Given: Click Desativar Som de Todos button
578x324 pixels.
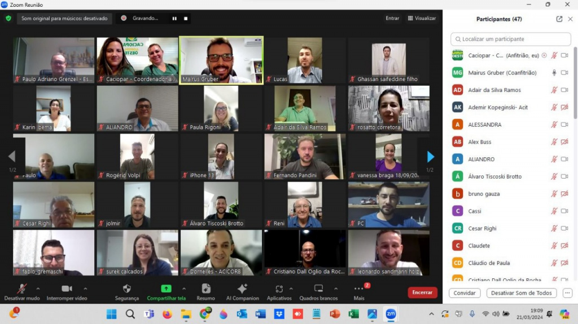Looking at the screenshot, I should pyautogui.click(x=521, y=293).
